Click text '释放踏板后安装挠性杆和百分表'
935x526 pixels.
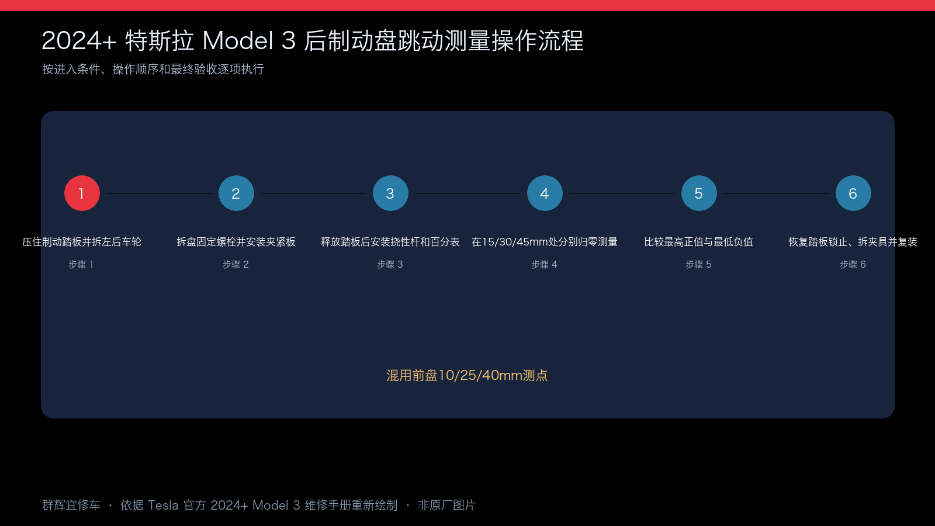(x=390, y=242)
